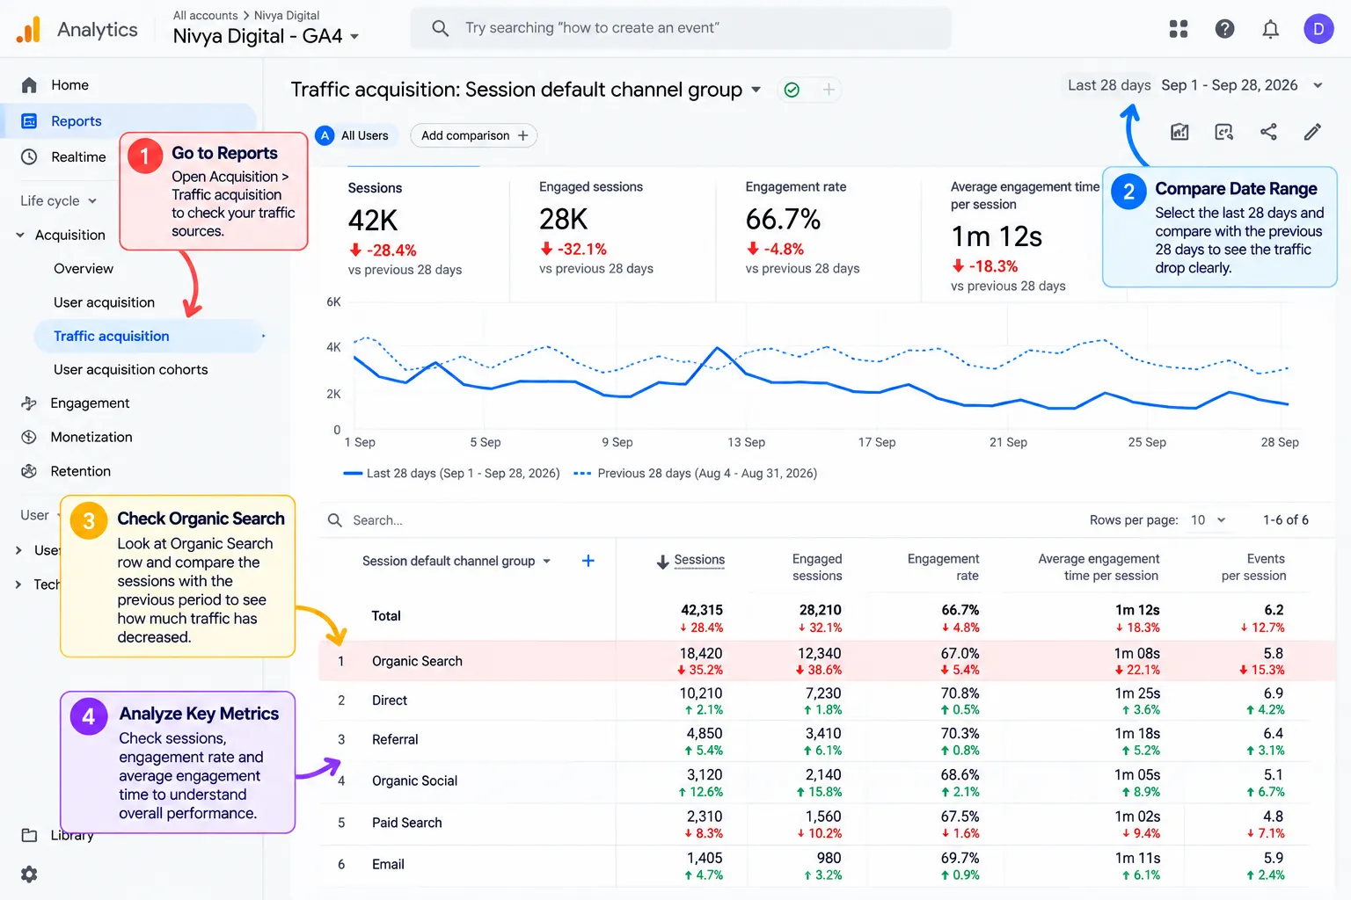Open the Help question mark icon
Viewport: 1351px width, 900px height.
point(1224,29)
